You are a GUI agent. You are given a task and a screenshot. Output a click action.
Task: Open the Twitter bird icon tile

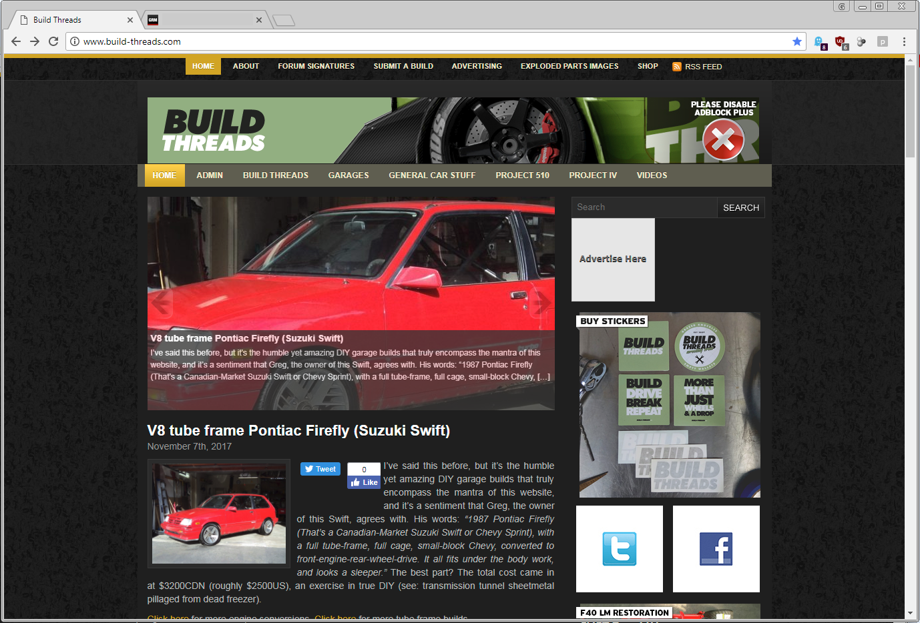(620, 549)
